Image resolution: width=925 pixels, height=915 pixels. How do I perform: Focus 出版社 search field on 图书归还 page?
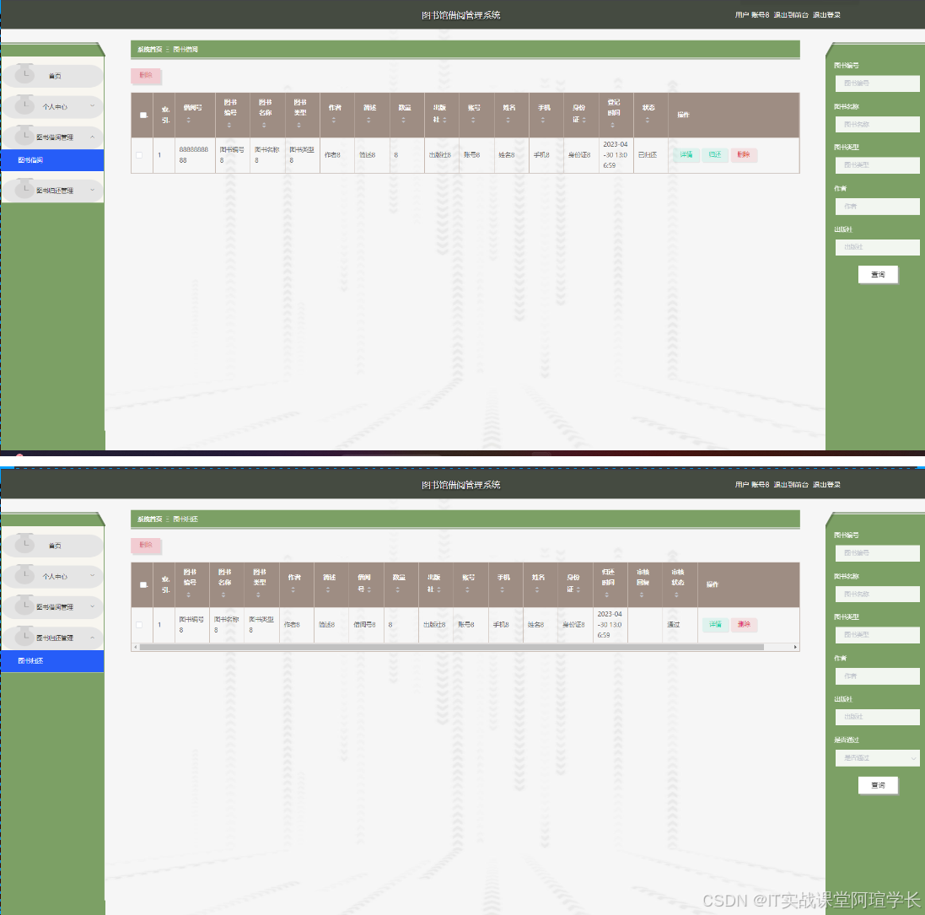click(877, 717)
